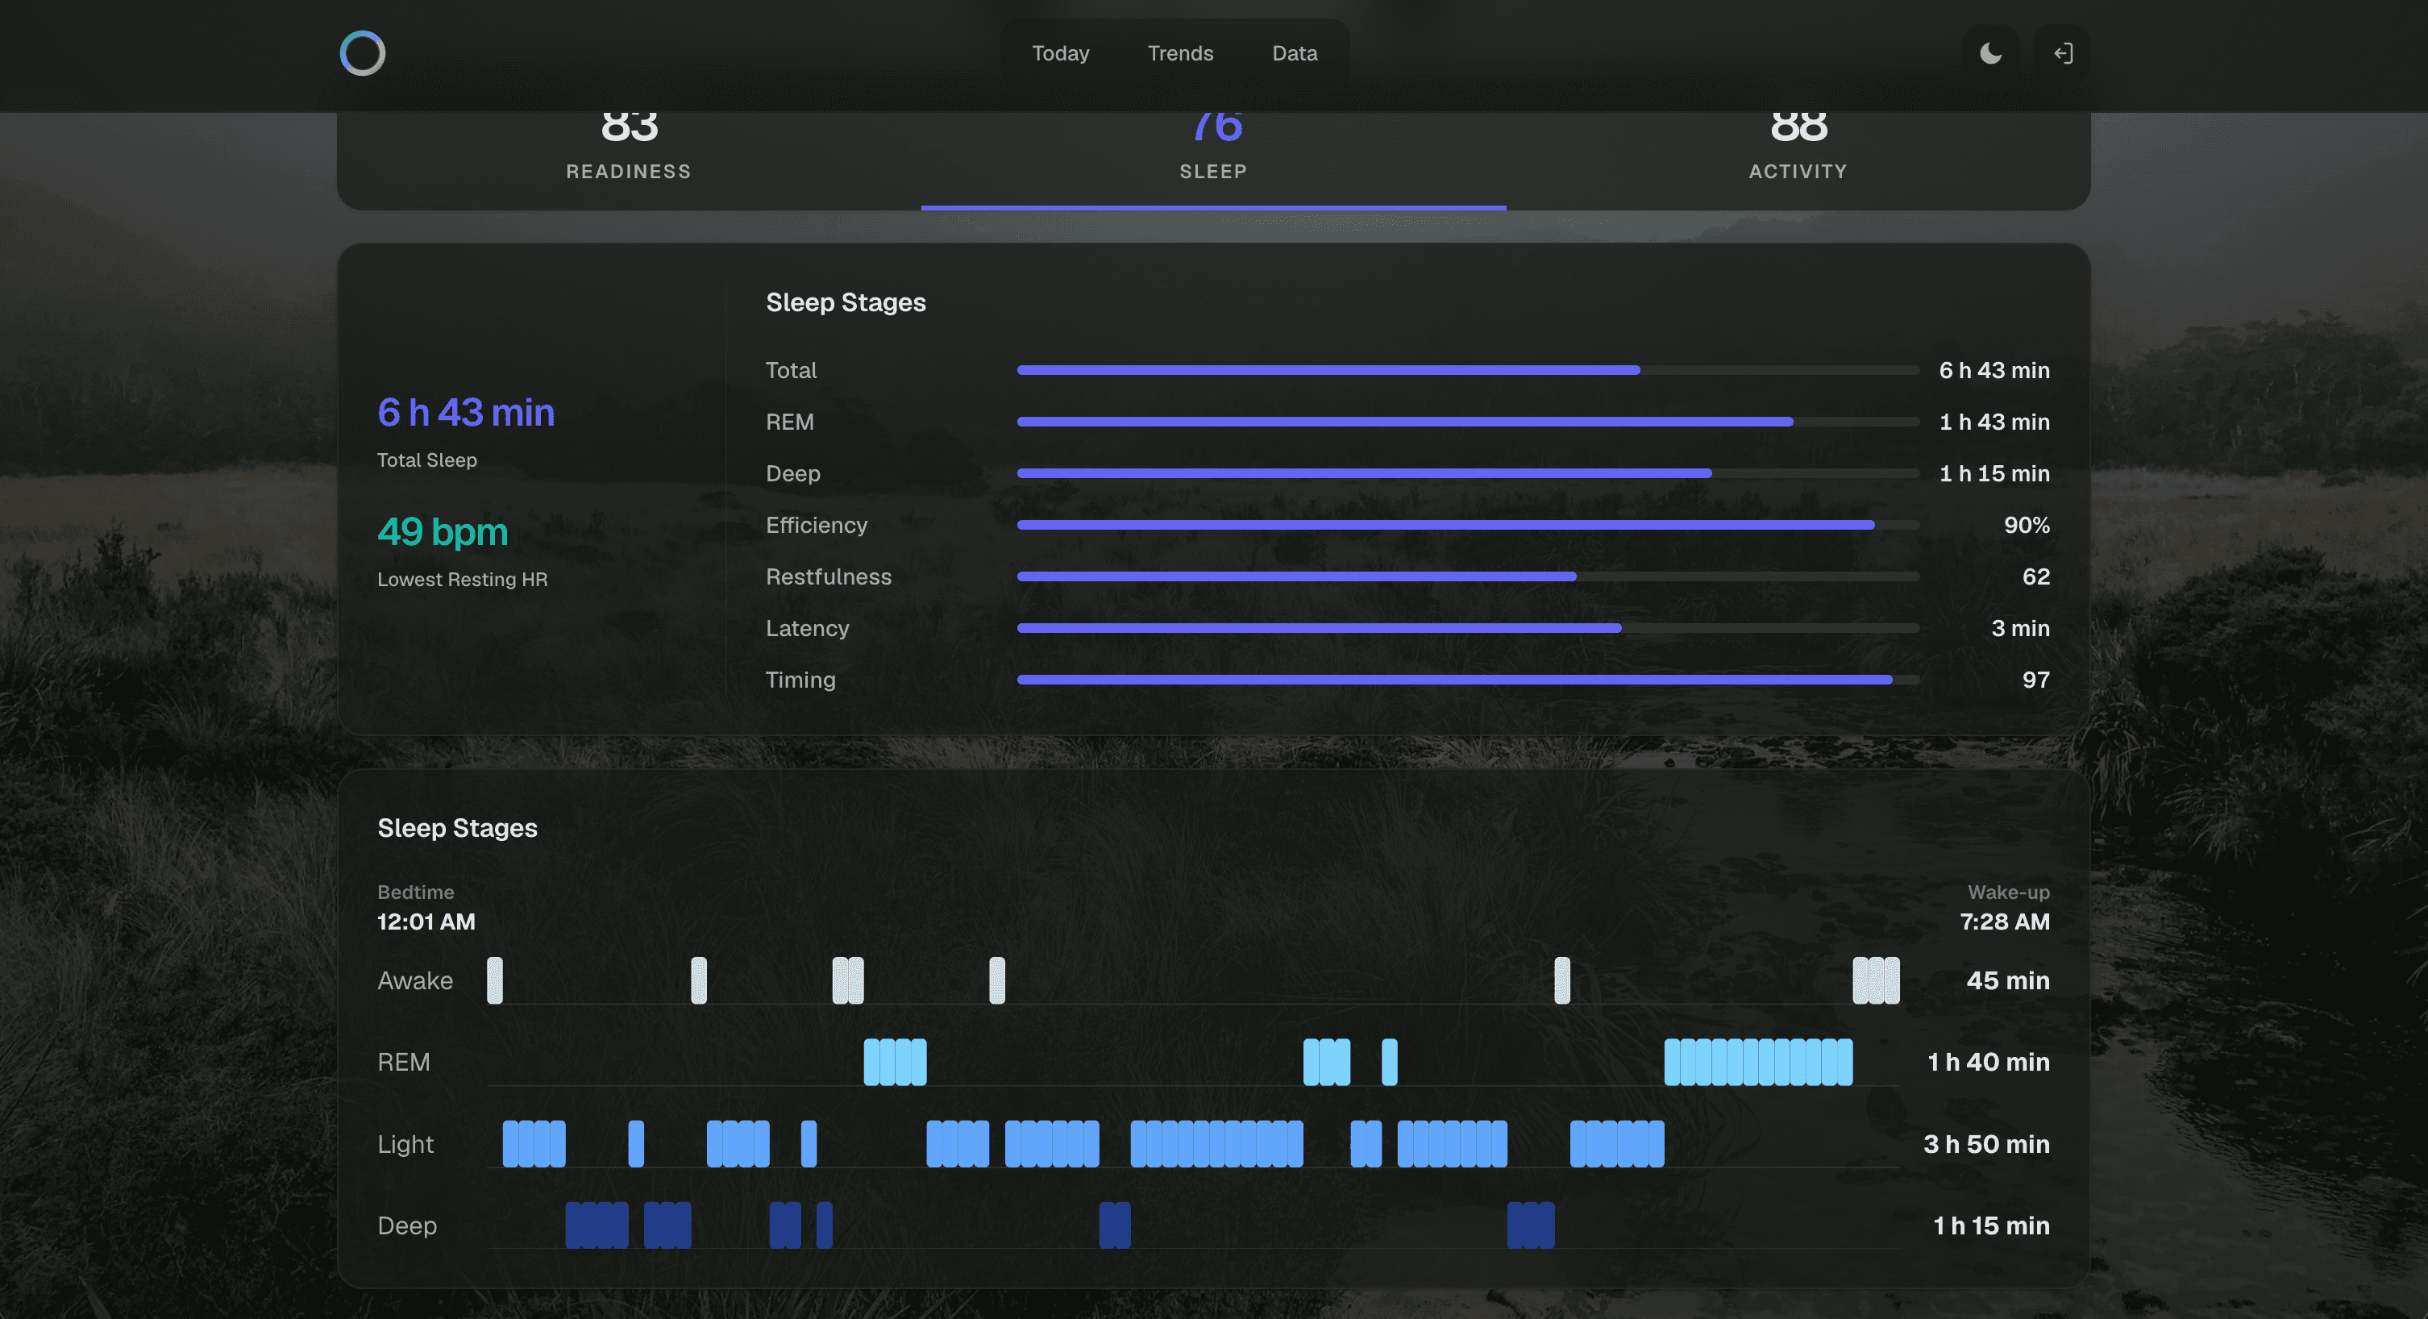Click the Timing value '97'
Viewport: 2428px width, 1319px height.
2036,680
